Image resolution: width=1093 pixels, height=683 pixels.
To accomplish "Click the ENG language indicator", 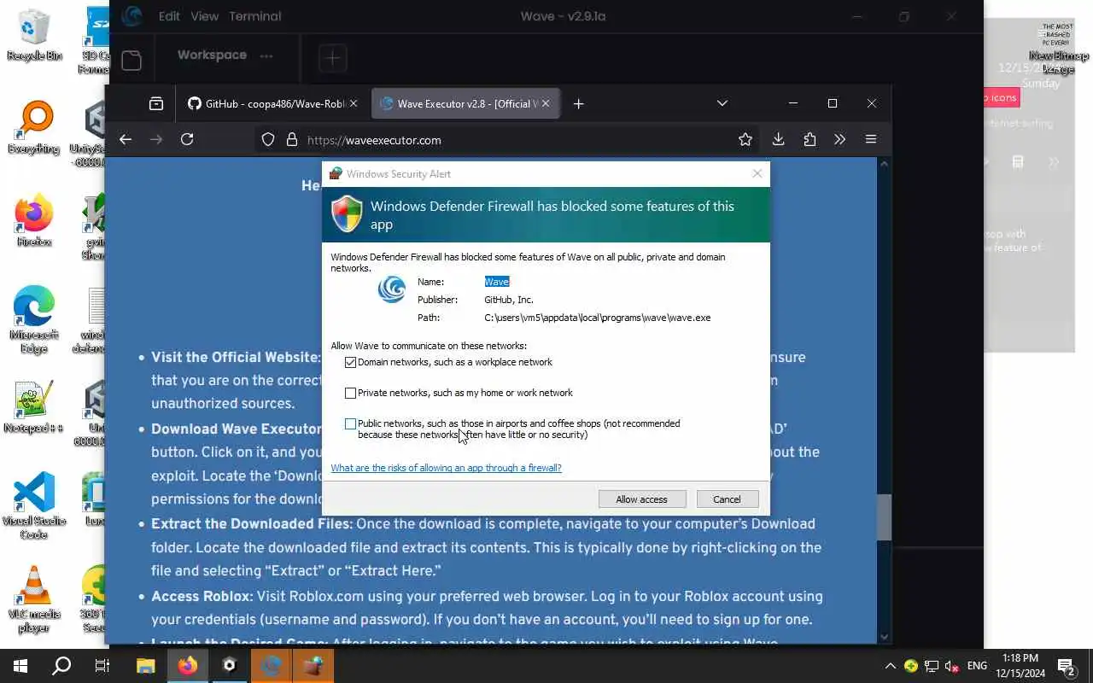I will click(977, 666).
